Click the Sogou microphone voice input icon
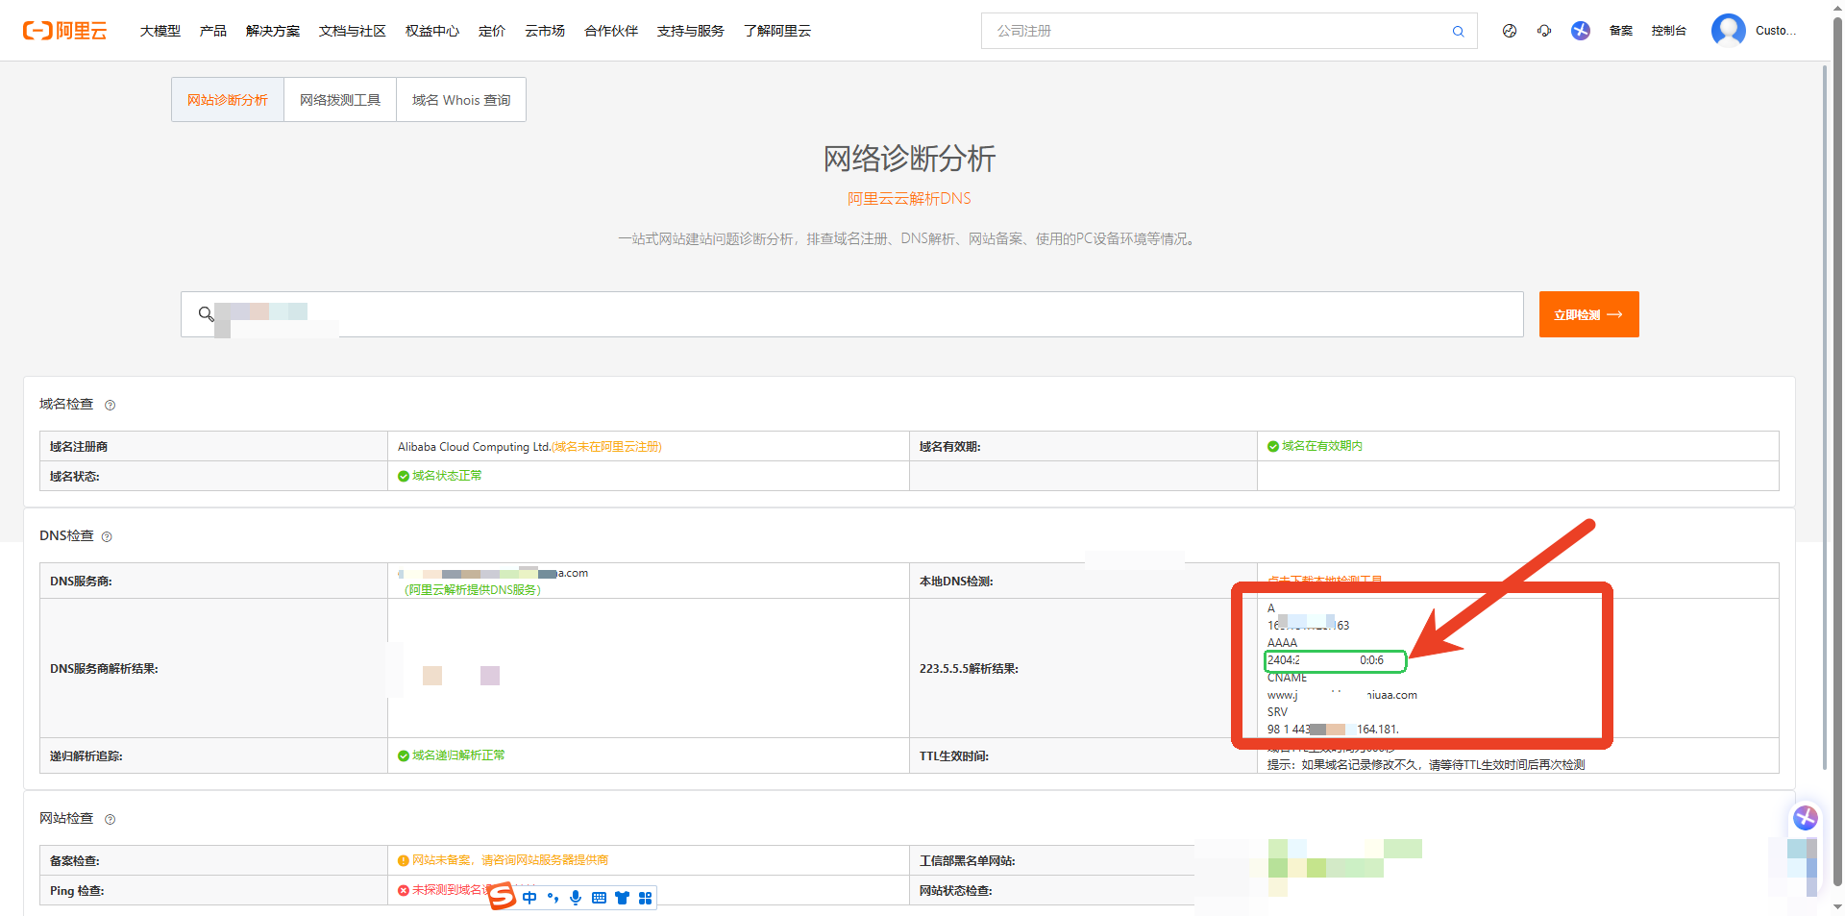Viewport: 1845px width, 916px height. [576, 898]
